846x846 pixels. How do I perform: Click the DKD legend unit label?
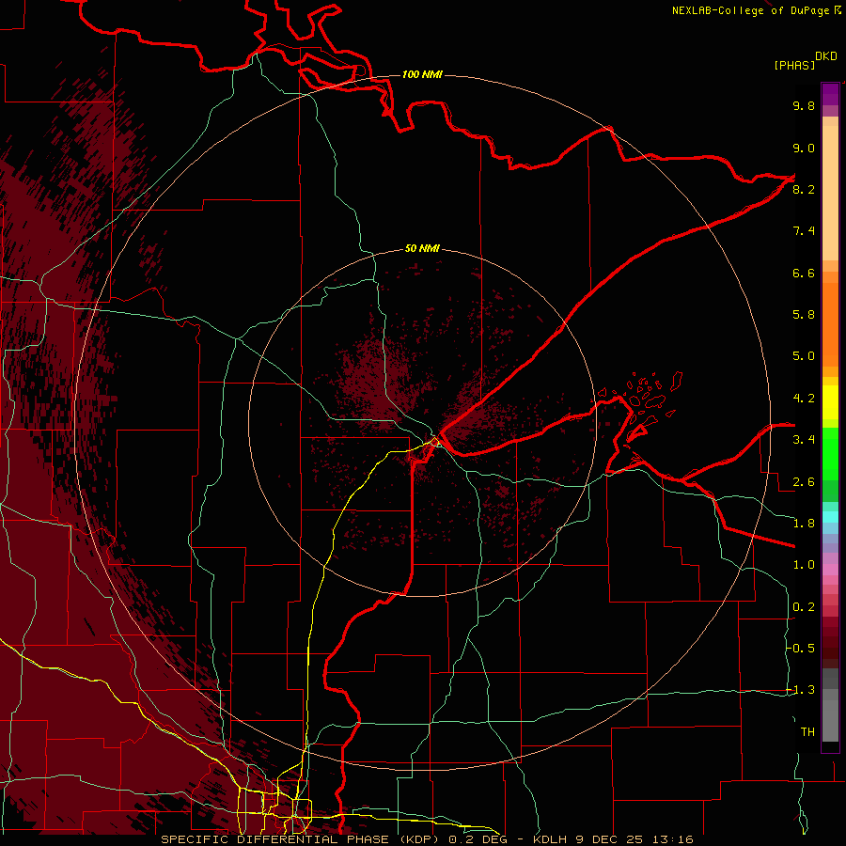[826, 56]
